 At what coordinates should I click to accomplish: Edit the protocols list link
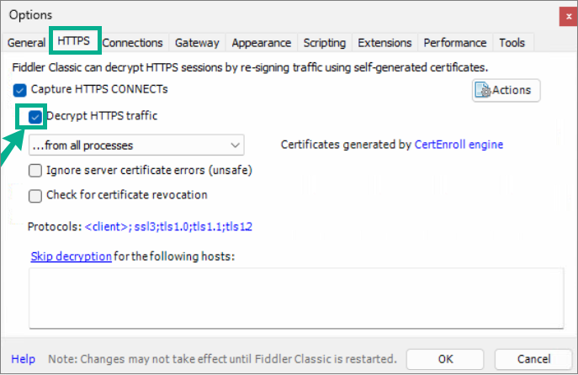click(168, 226)
